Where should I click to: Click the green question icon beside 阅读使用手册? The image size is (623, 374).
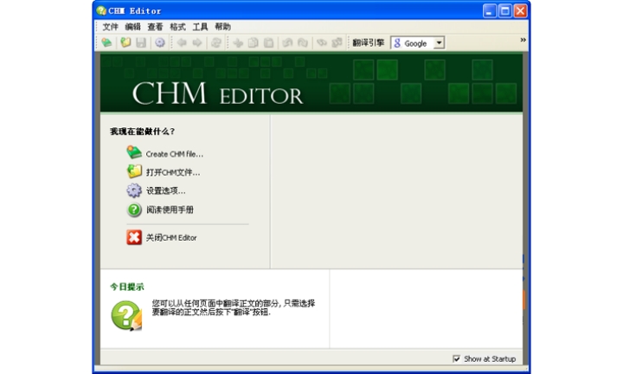click(x=134, y=210)
